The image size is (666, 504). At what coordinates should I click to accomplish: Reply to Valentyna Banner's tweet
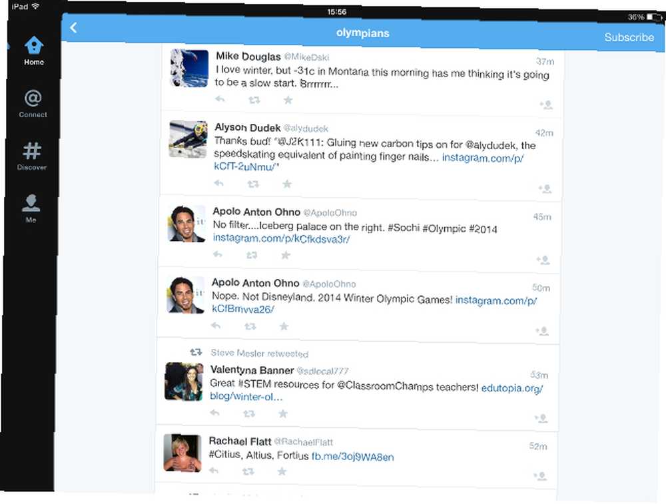click(x=215, y=412)
